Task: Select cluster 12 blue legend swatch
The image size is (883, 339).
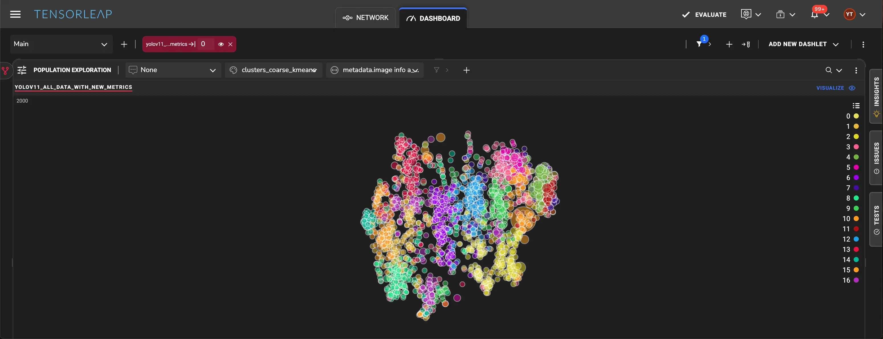Action: 856,239
